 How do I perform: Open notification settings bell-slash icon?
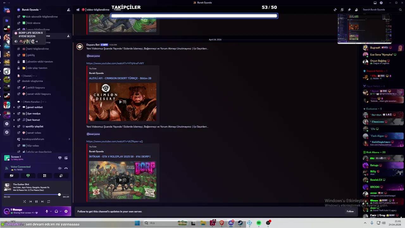(342, 10)
